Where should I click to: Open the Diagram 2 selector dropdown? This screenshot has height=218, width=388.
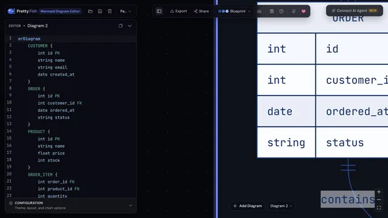pos(281,206)
